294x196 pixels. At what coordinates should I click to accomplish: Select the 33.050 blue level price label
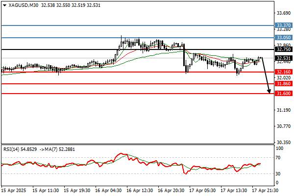click(x=284, y=38)
